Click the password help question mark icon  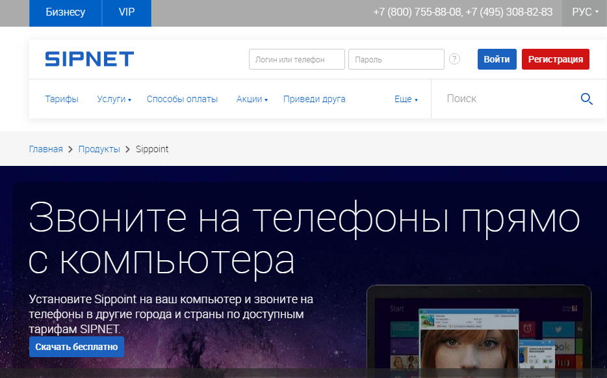click(x=454, y=59)
